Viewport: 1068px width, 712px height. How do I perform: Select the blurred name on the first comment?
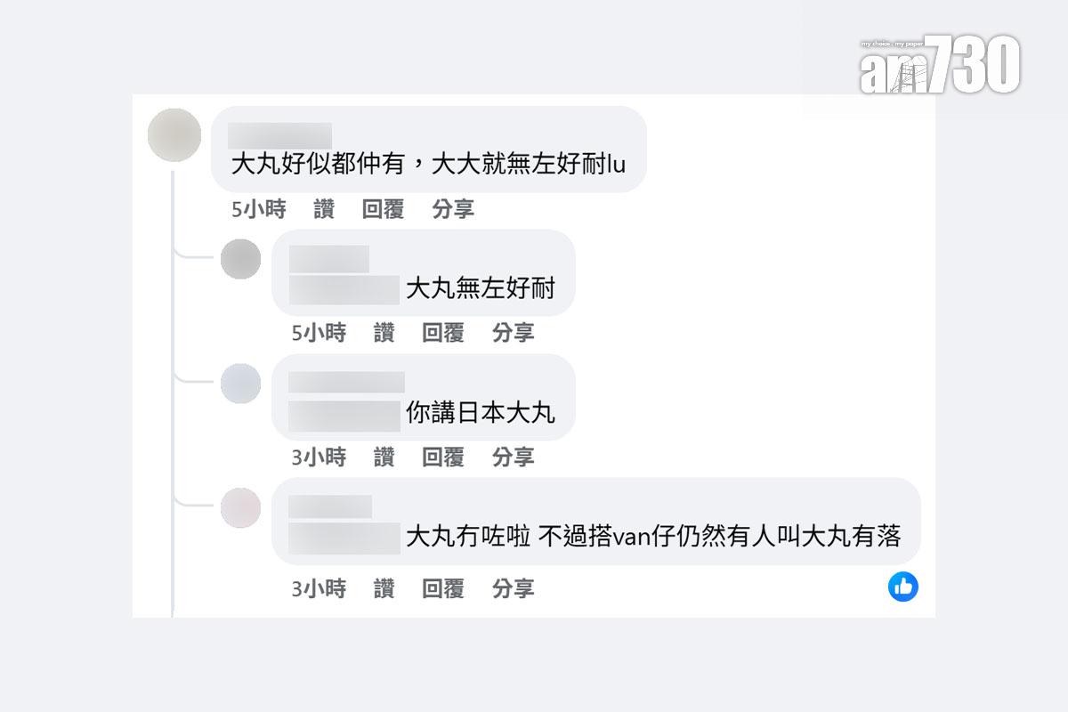click(278, 133)
